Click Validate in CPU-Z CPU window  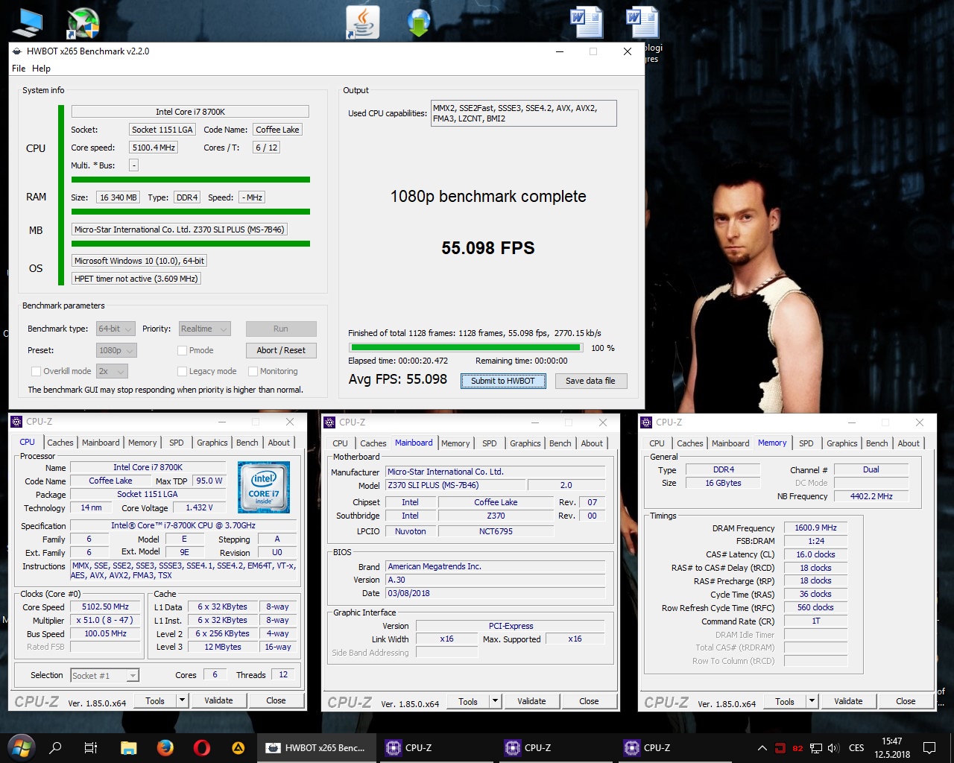click(x=218, y=700)
